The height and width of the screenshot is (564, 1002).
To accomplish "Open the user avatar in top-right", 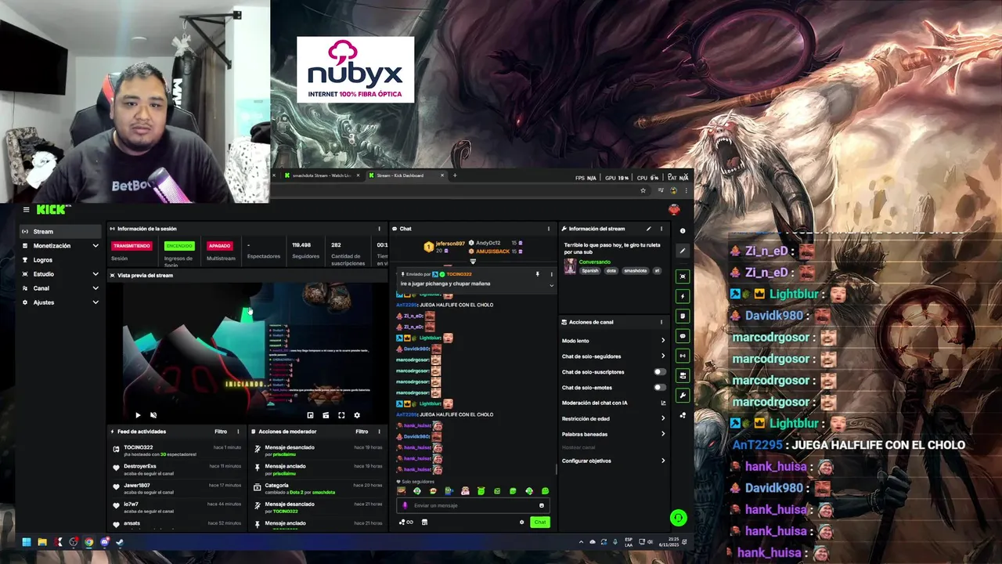I will [674, 209].
